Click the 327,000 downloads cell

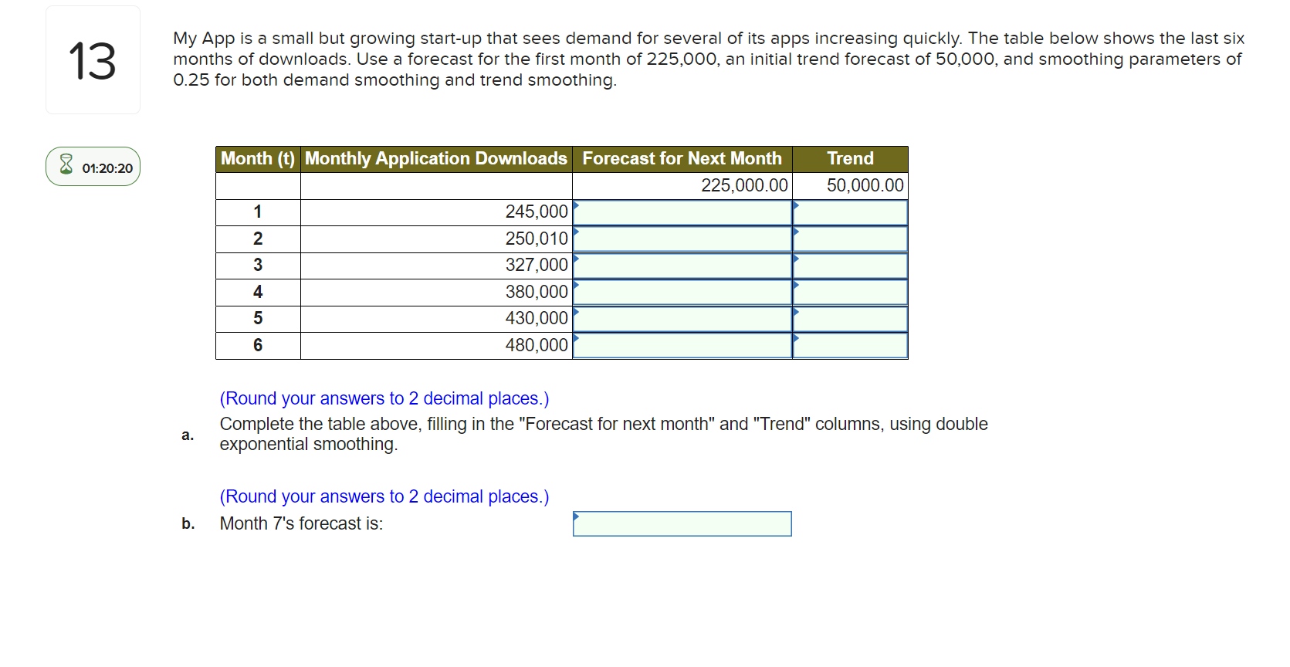pyautogui.click(x=436, y=266)
